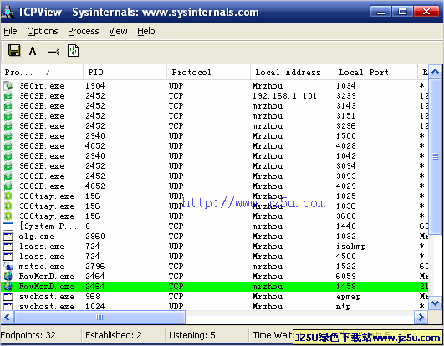Click local port 1522 cell
This screenshot has height=346, width=444.
click(346, 267)
